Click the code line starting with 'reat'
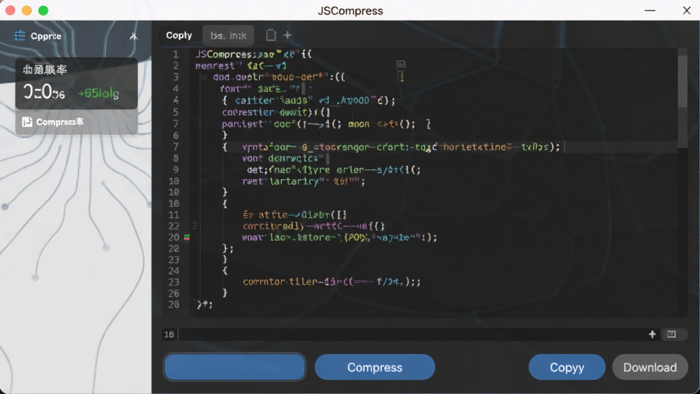The width and height of the screenshot is (700, 394). click(x=304, y=181)
